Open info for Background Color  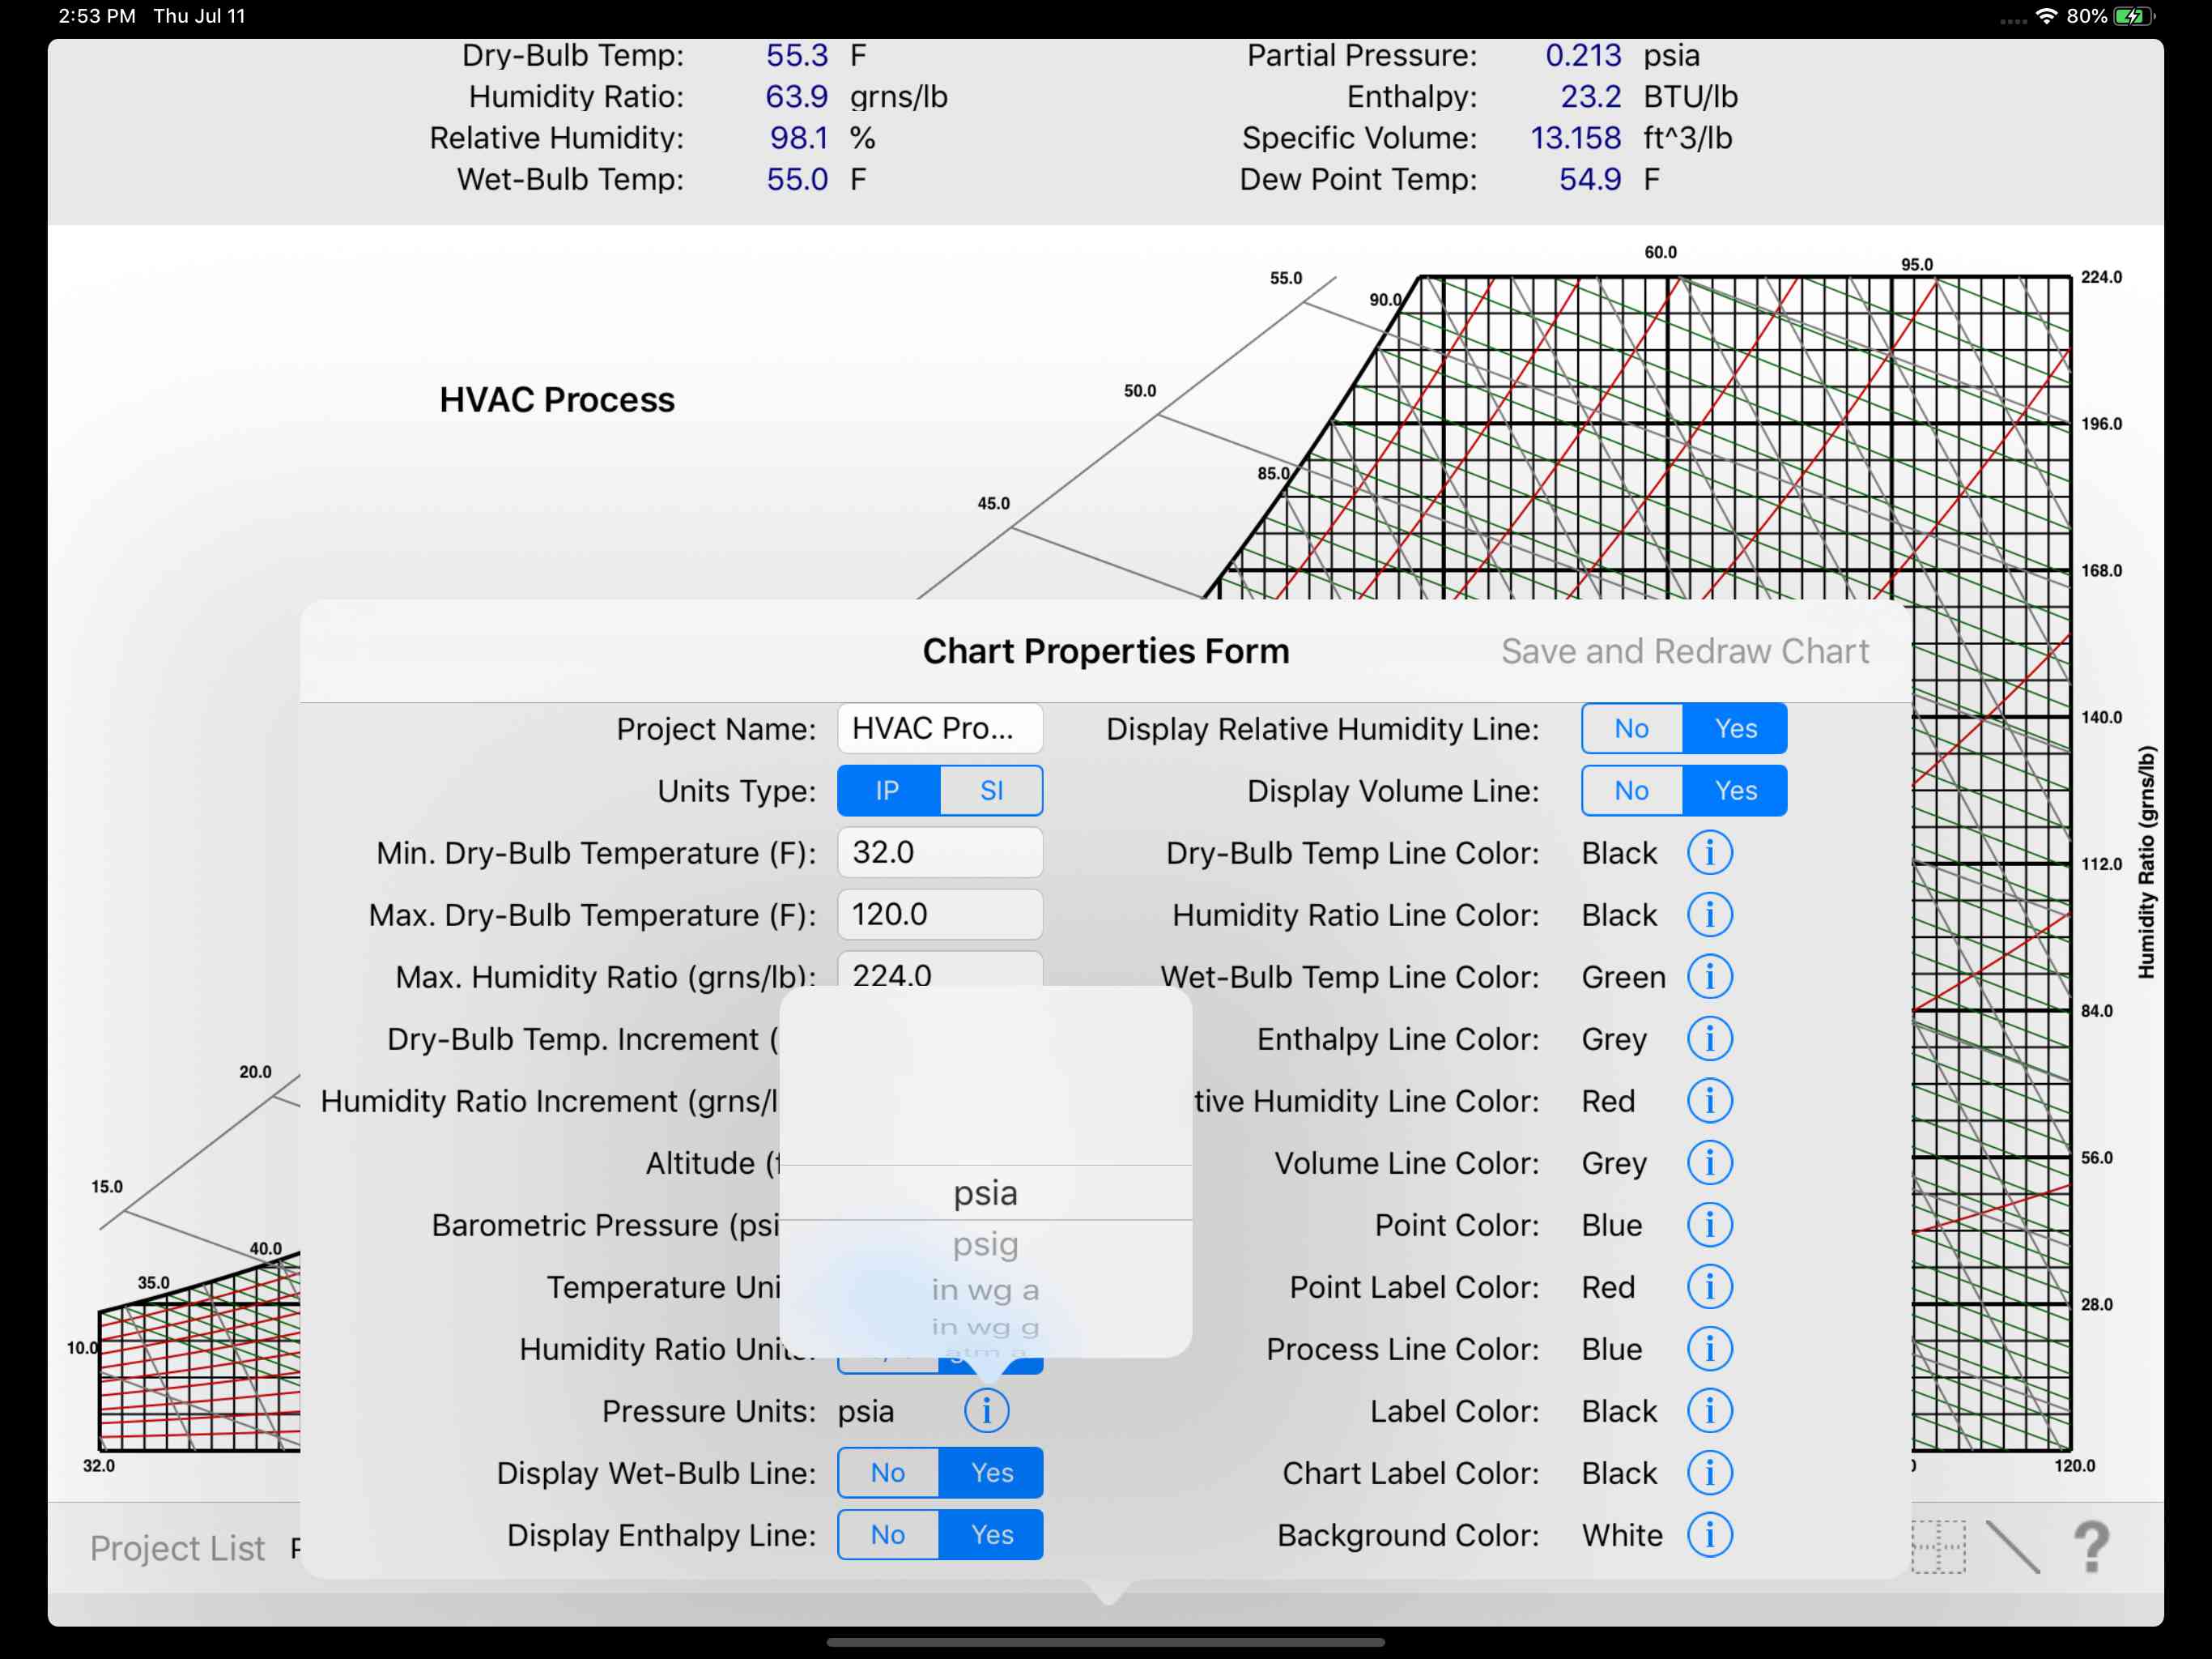click(x=1709, y=1535)
